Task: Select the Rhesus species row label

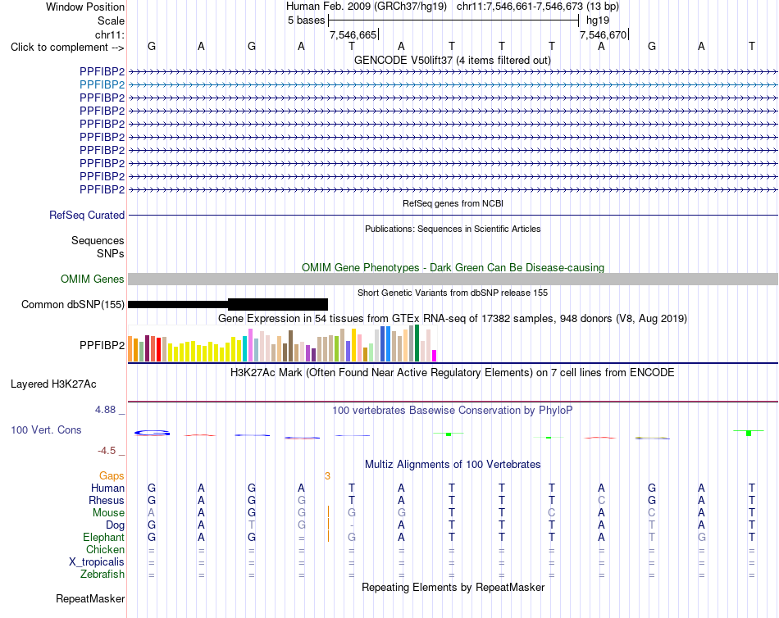Action: pyautogui.click(x=107, y=500)
